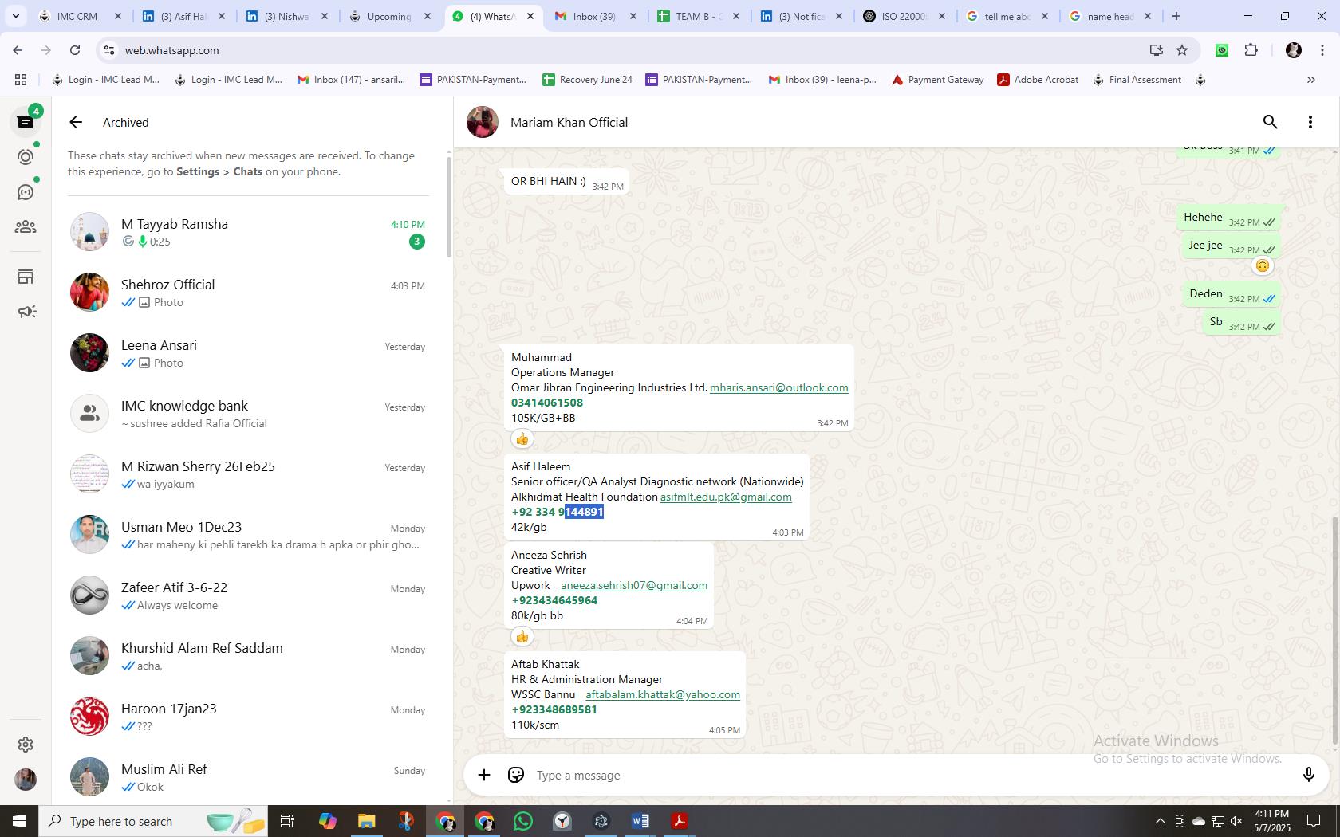
Task: Open Final Assessment bookmark
Action: point(1137,80)
